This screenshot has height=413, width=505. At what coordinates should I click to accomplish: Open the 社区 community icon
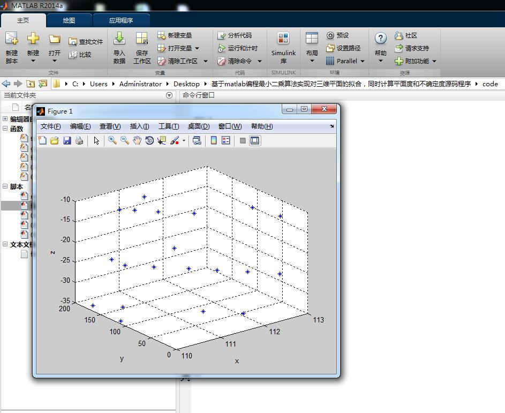point(399,35)
